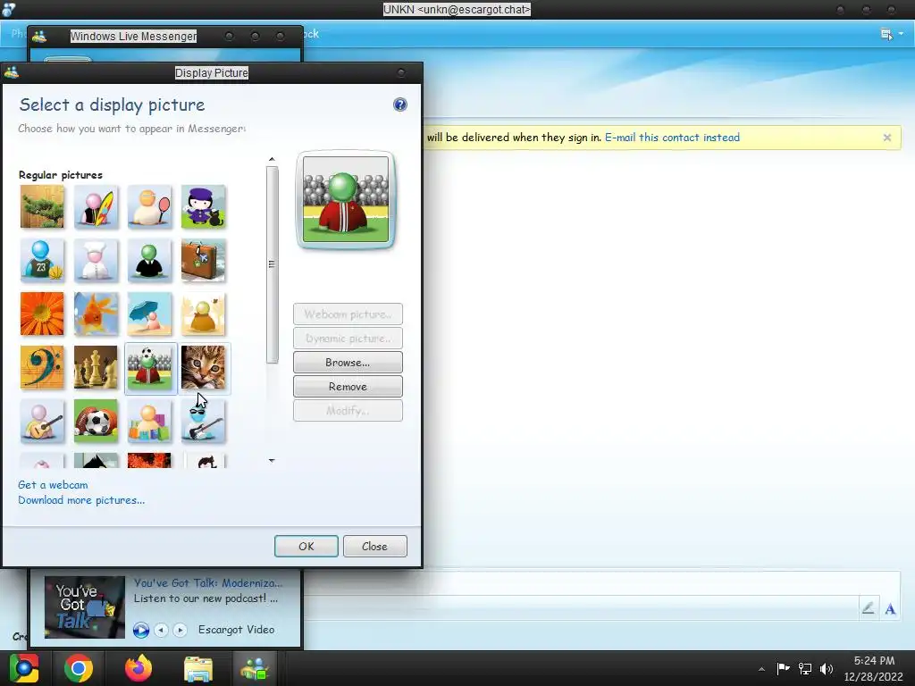Open the Get a webcam link

point(53,485)
